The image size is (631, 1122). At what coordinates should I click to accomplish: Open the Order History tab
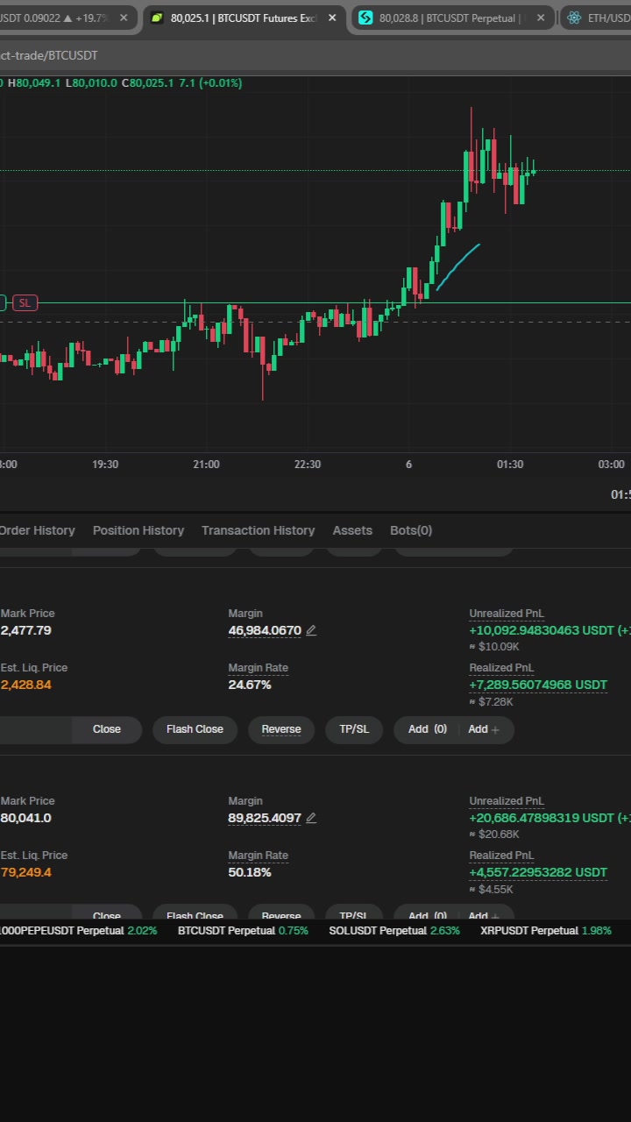click(x=37, y=530)
